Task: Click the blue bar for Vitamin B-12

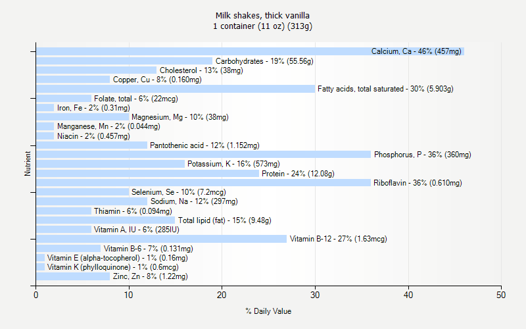Action: pos(161,239)
